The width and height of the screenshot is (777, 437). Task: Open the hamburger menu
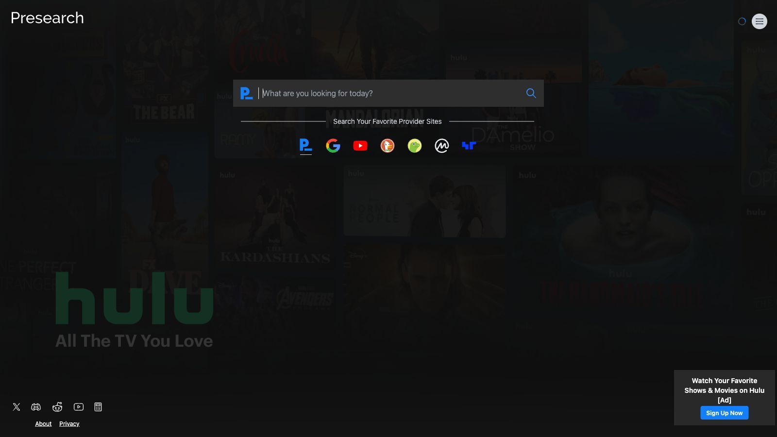[x=759, y=21]
